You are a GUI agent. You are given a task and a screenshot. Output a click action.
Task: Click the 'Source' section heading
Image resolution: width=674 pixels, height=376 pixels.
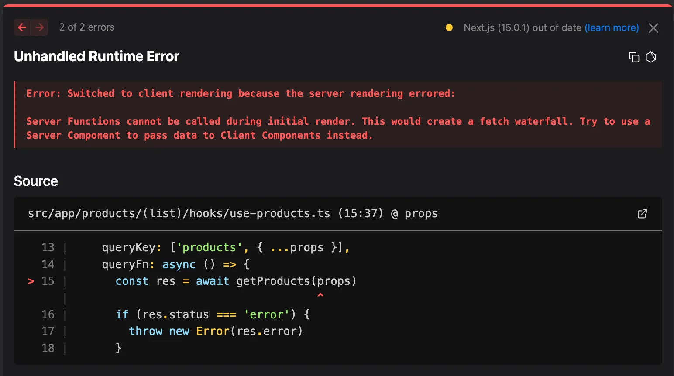click(36, 181)
